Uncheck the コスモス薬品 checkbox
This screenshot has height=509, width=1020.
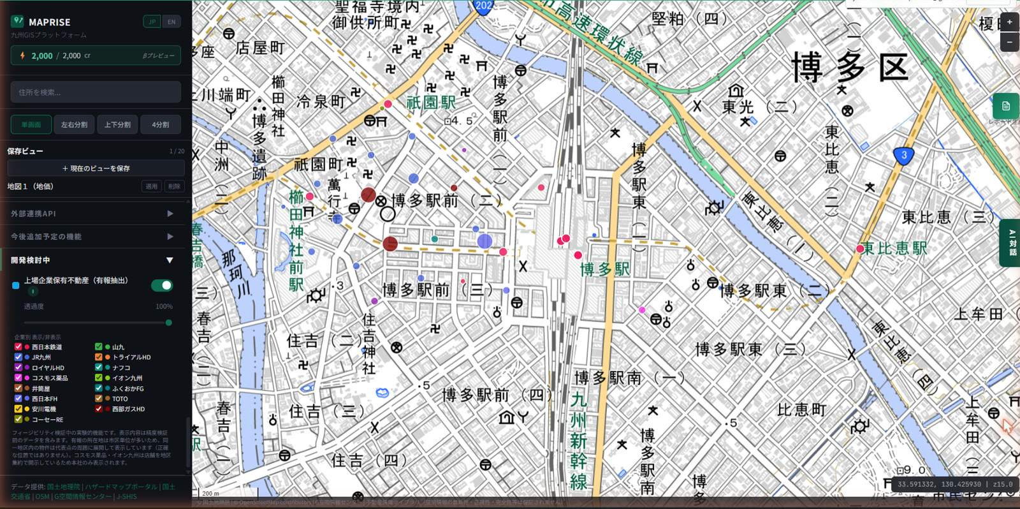[18, 378]
